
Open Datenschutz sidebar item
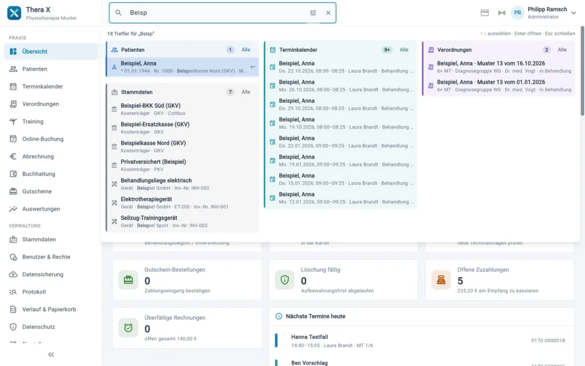click(51, 327)
